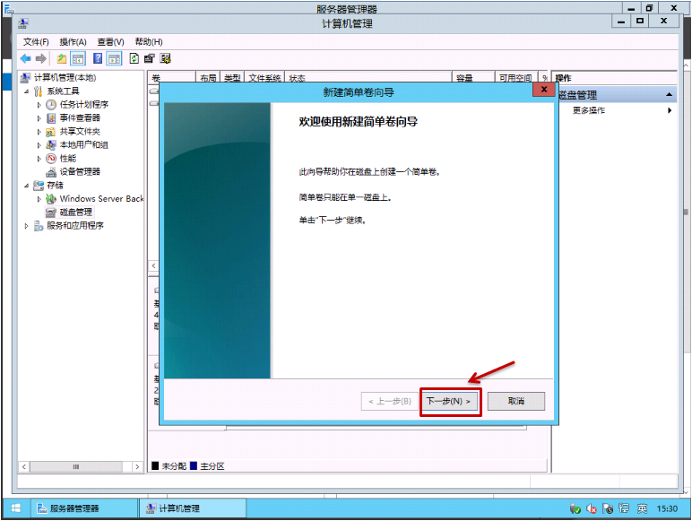Viewport: 692px width, 521px height.
Task: Click 取消 to cancel the wizard
Action: click(x=515, y=401)
